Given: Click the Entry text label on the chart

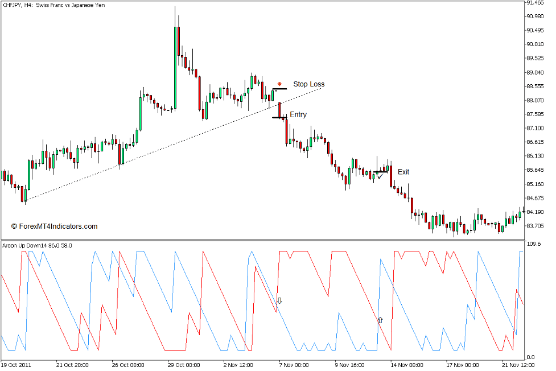Looking at the screenshot, I should (x=298, y=114).
